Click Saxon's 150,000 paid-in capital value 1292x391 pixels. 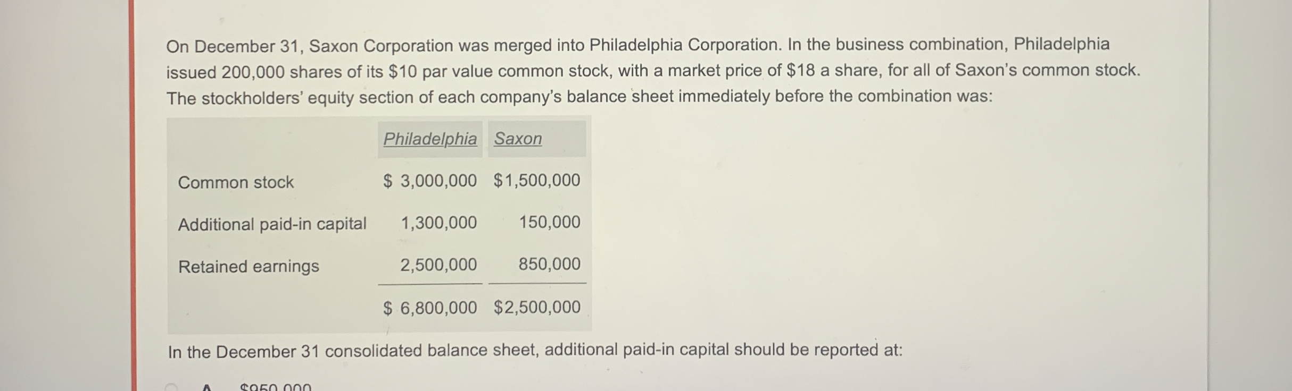[x=549, y=222]
